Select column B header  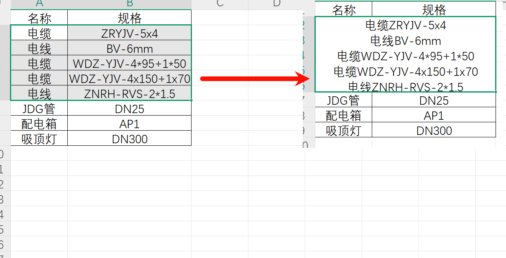click(130, 4)
